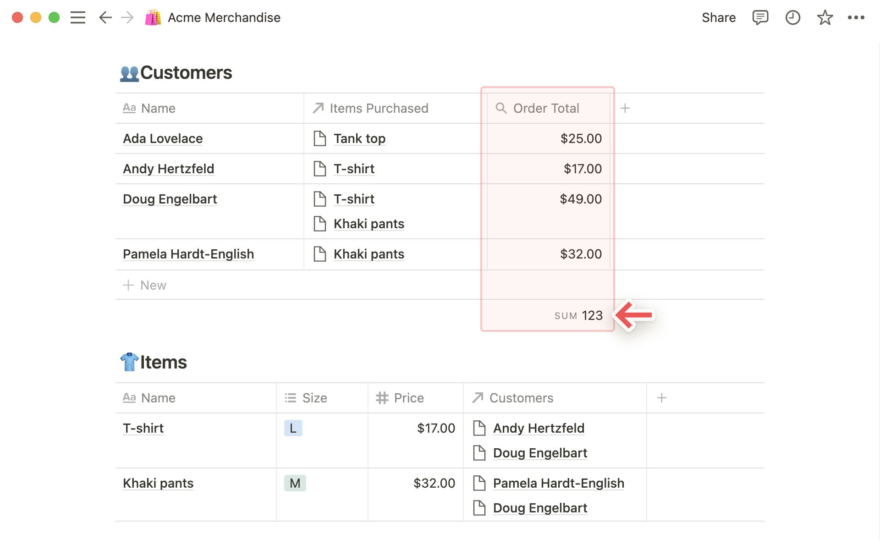
Task: Click the history/clock icon in the top toolbar
Action: pyautogui.click(x=792, y=18)
